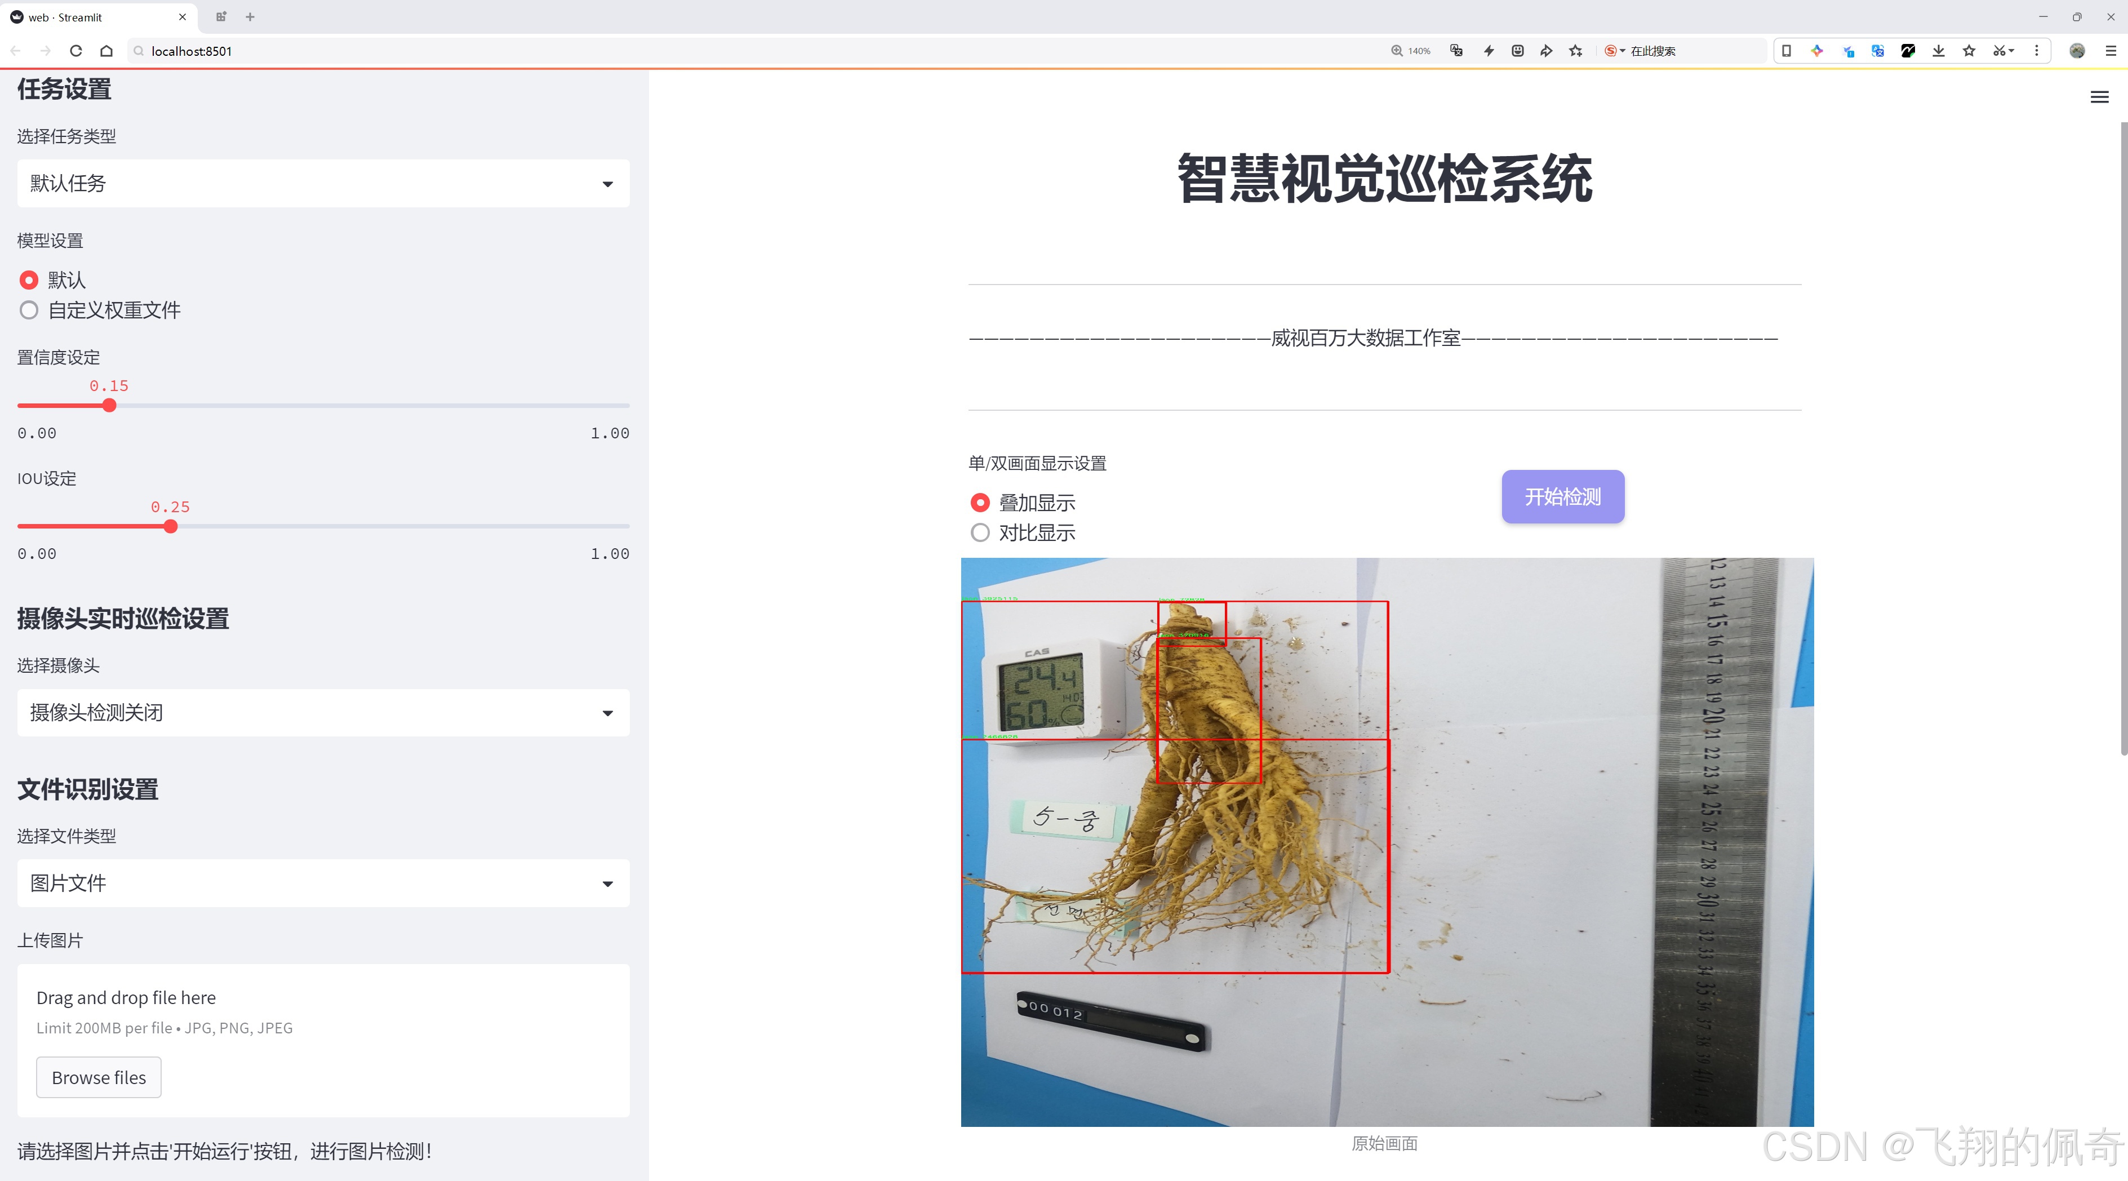Viewport: 2128px width, 1181px height.
Task: Click the lightning performance icon in toolbar
Action: [1488, 50]
